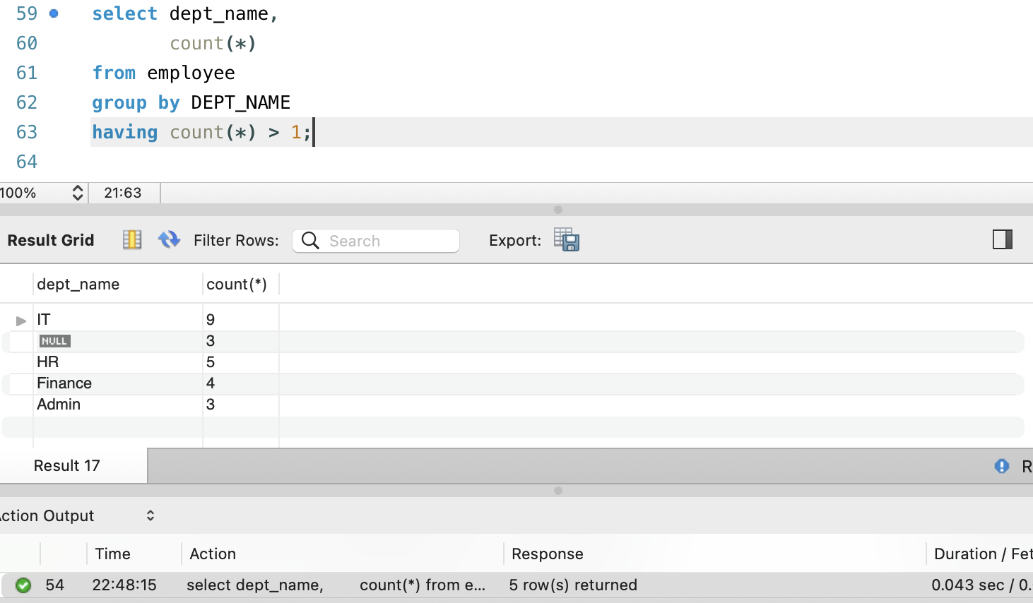The width and height of the screenshot is (1033, 603).
Task: Click the dept_name column header
Action: [78, 284]
